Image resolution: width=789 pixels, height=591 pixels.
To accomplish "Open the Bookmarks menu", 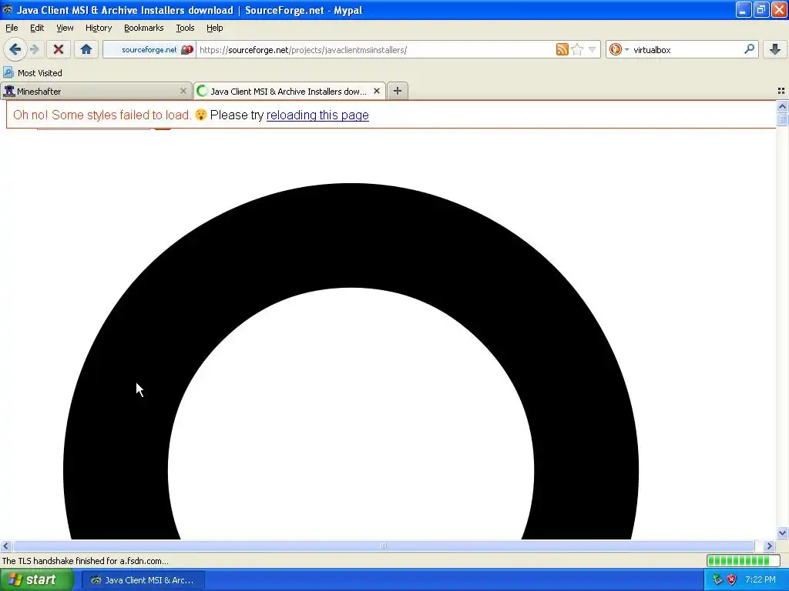I will tap(143, 28).
